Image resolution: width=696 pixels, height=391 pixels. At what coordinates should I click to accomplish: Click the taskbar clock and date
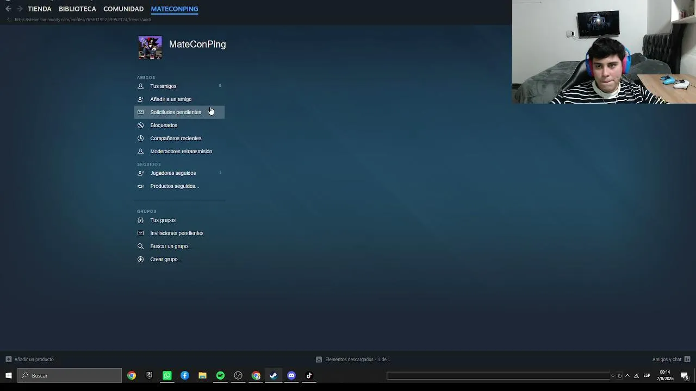[x=665, y=376]
